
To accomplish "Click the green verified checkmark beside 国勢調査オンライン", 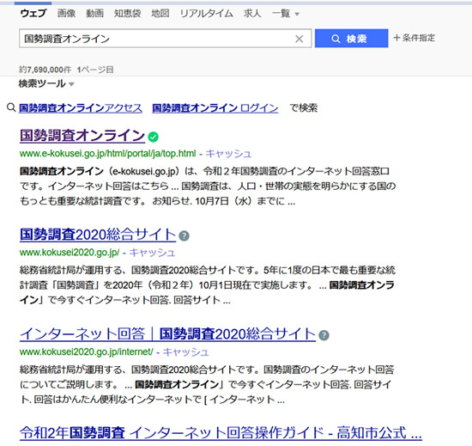I will pos(154,137).
